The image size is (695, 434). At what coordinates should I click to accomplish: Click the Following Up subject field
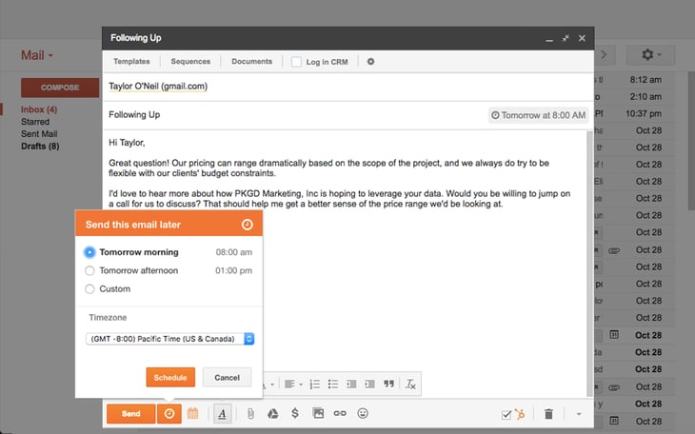[x=286, y=115]
